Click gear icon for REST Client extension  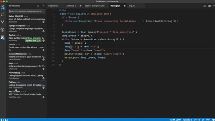click(x=43, y=97)
